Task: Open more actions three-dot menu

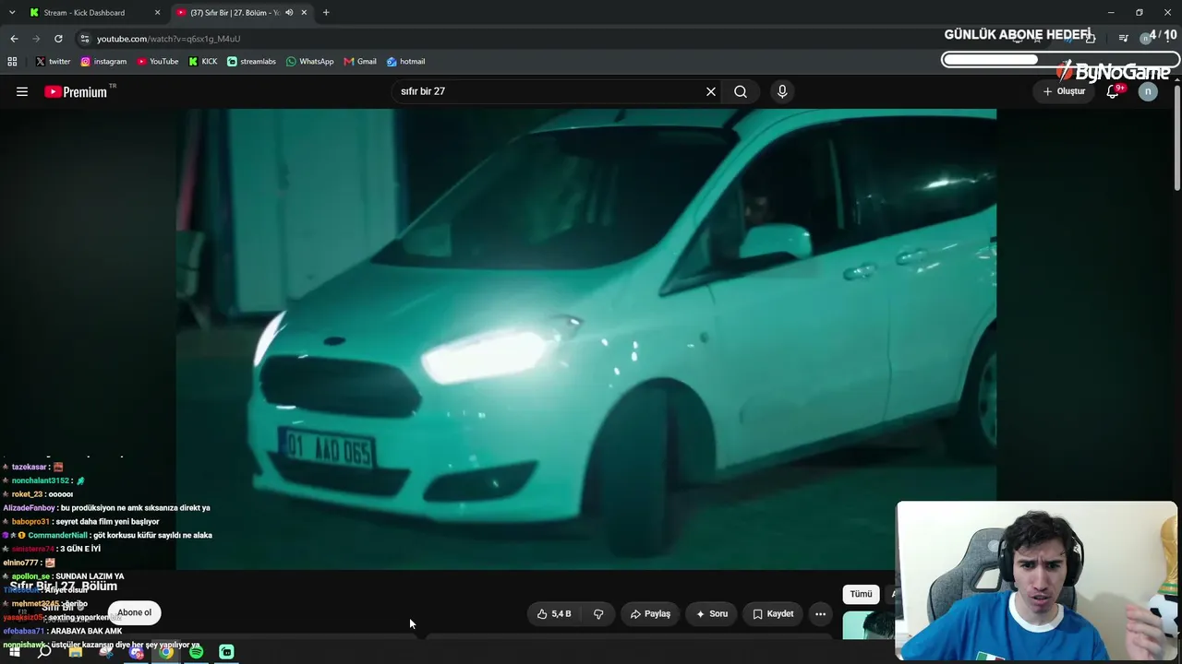Action: pos(820,613)
